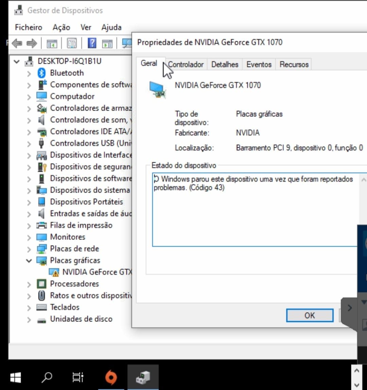Expand the Teclados category
The image size is (367, 390).
[x=29, y=308]
